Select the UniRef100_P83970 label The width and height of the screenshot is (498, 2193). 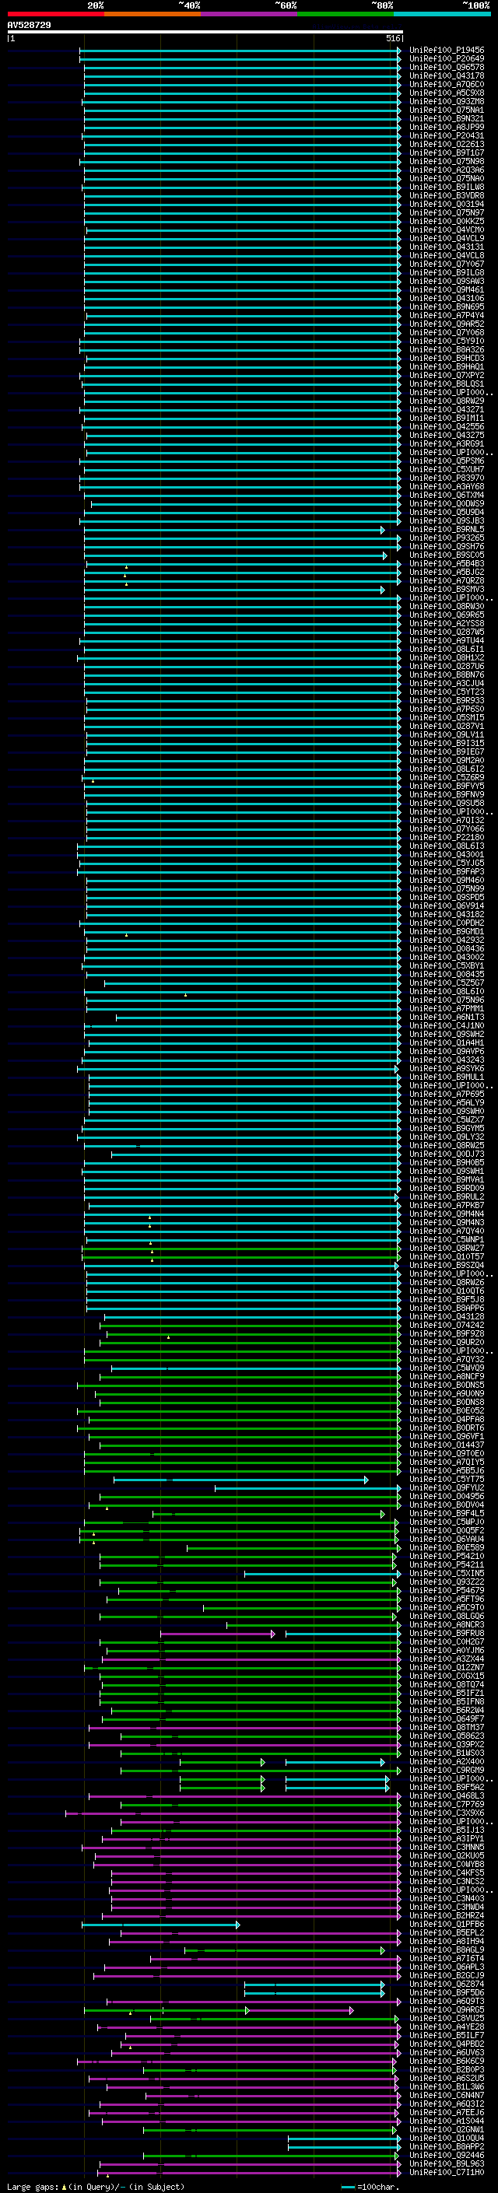(x=446, y=478)
